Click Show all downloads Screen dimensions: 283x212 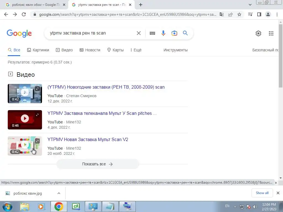click(262, 193)
